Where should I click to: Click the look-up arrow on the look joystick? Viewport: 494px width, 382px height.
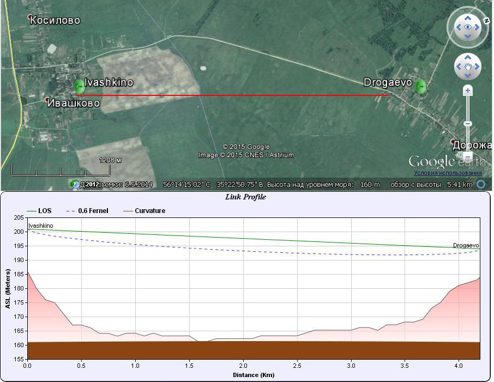(468, 19)
